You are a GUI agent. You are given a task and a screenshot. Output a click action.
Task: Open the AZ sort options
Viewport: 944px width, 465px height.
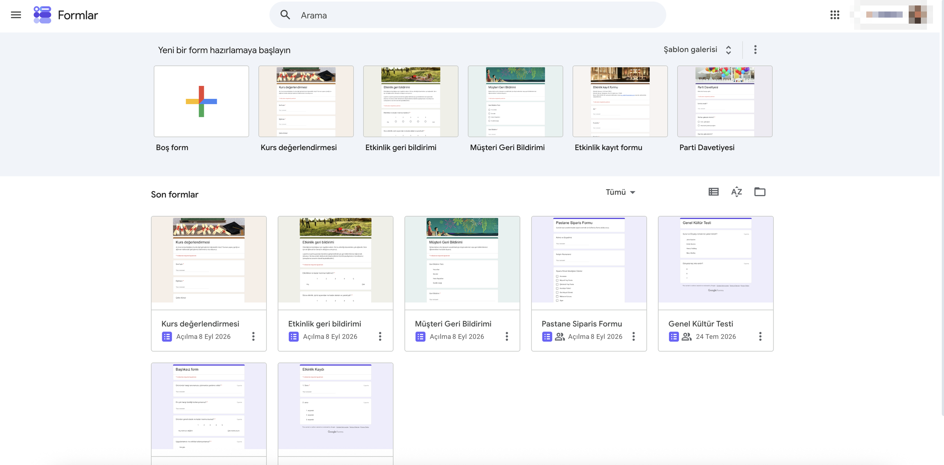(x=736, y=192)
